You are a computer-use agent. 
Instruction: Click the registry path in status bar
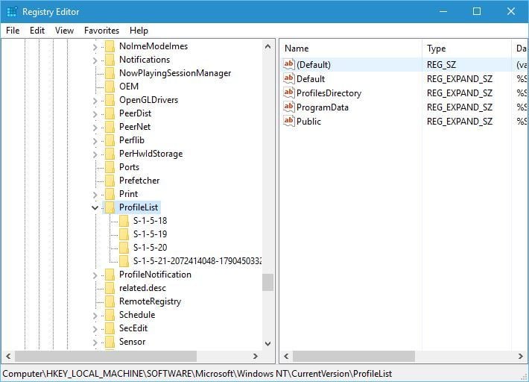coord(197,374)
